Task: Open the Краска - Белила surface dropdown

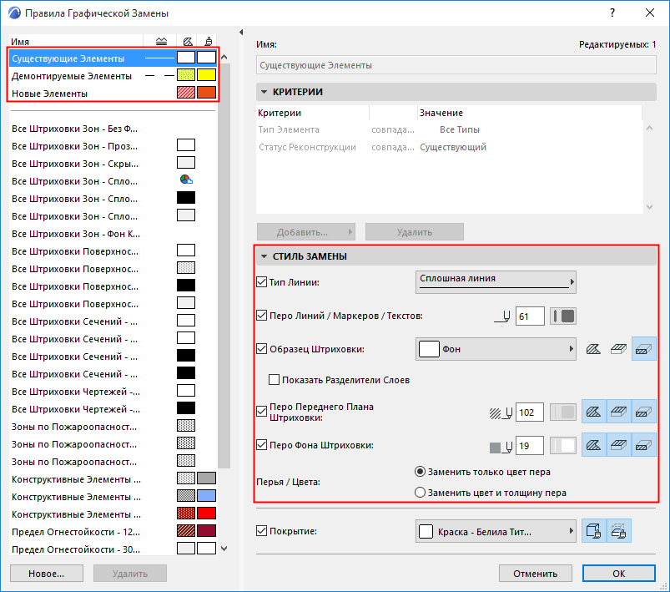Action: click(496, 531)
